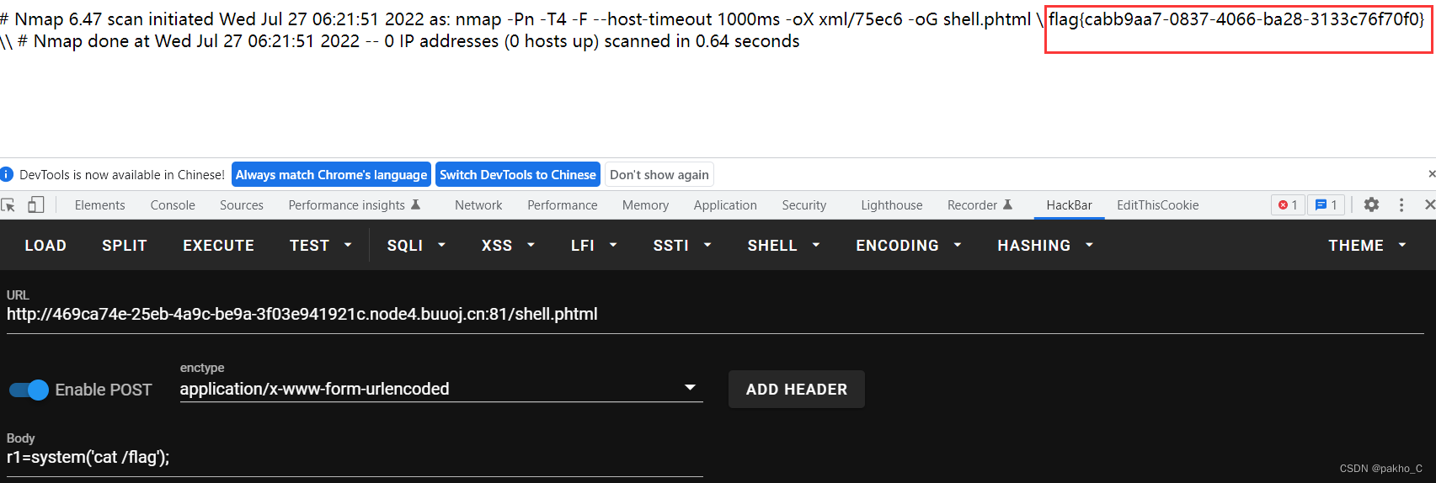Open the ENCODING dropdown
This screenshot has height=483, width=1436.
[908, 245]
